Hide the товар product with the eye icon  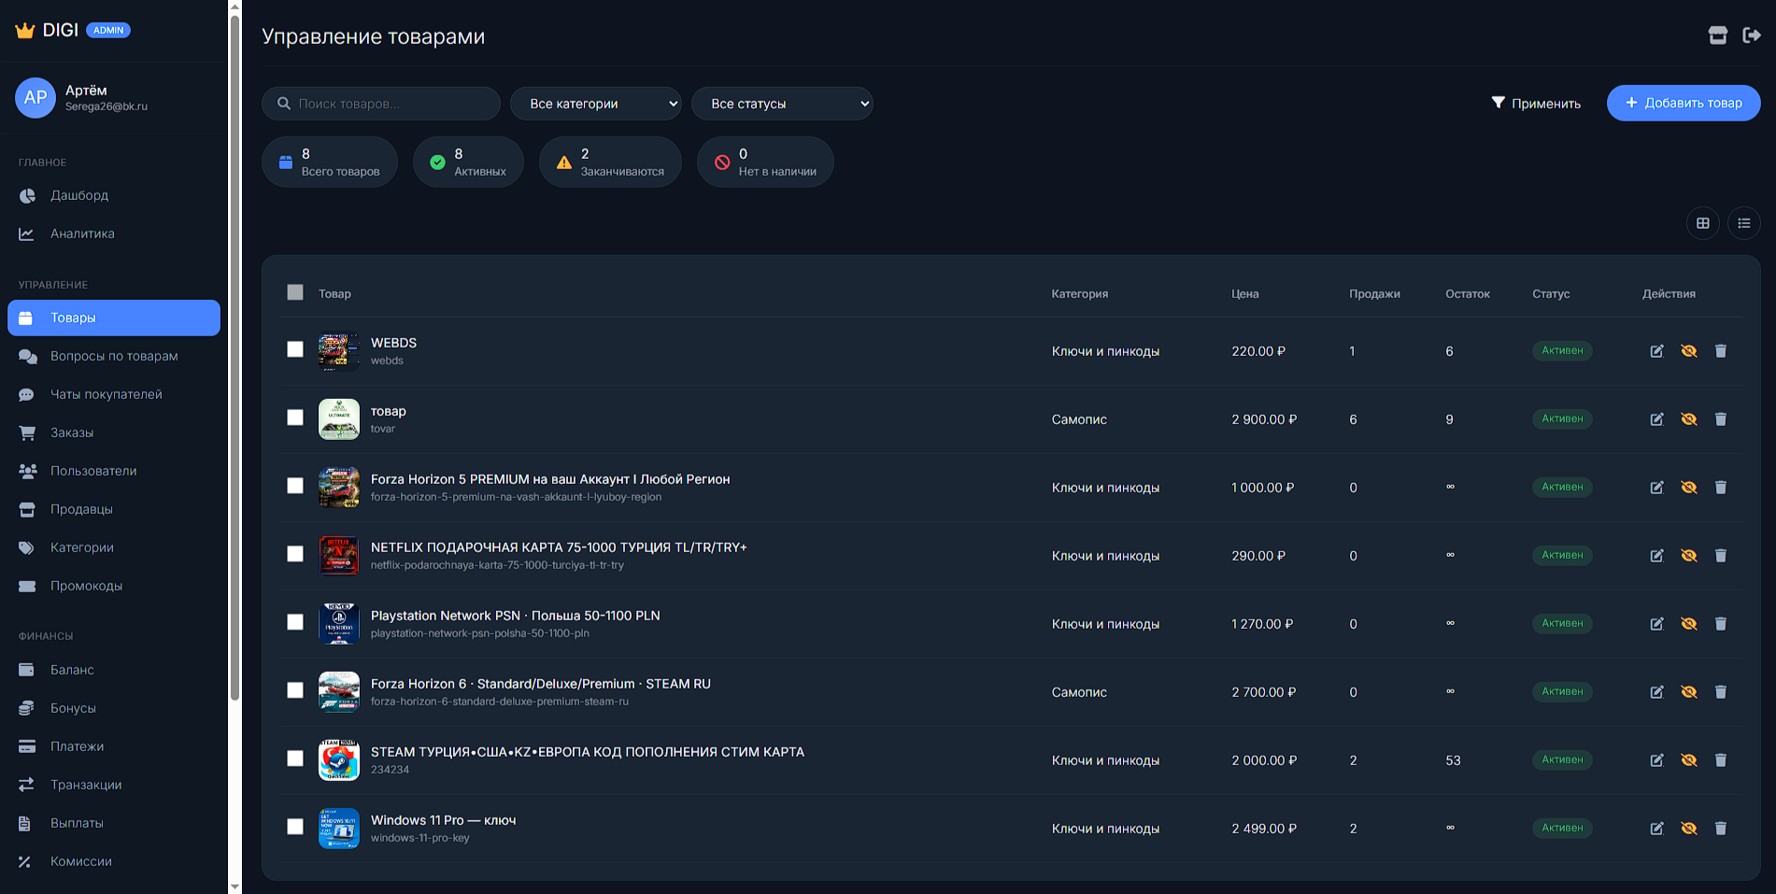coord(1688,419)
